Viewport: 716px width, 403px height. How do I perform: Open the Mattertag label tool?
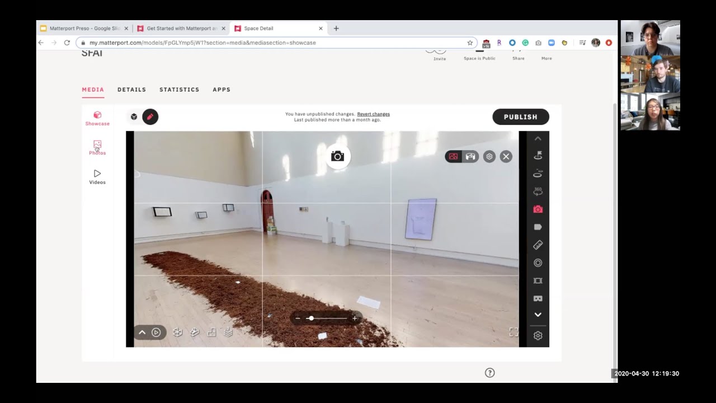pyautogui.click(x=538, y=227)
